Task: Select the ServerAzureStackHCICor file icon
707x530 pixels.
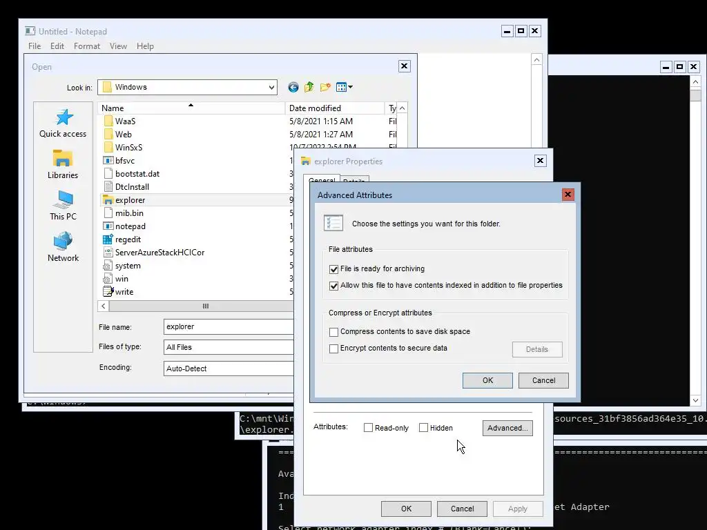Action: pyautogui.click(x=108, y=253)
